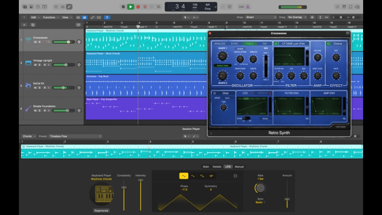This screenshot has height=215, width=382.
Task: Toggle the Flex icon
Action: [x=99, y=17]
